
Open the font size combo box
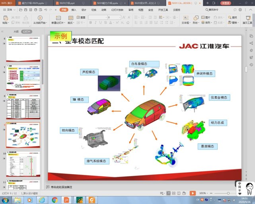click(114, 17)
